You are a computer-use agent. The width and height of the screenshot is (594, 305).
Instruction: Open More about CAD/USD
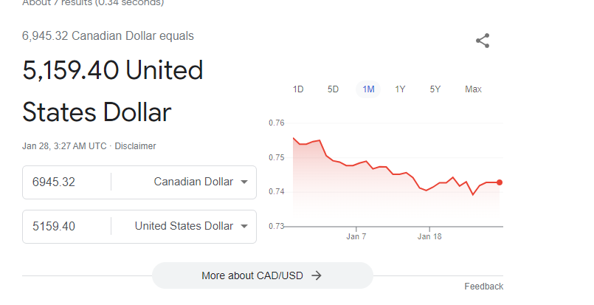tap(263, 275)
